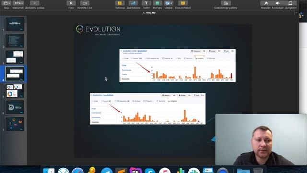
Task: Select slide 2 thumbnail in navigator
Action: (15, 40)
